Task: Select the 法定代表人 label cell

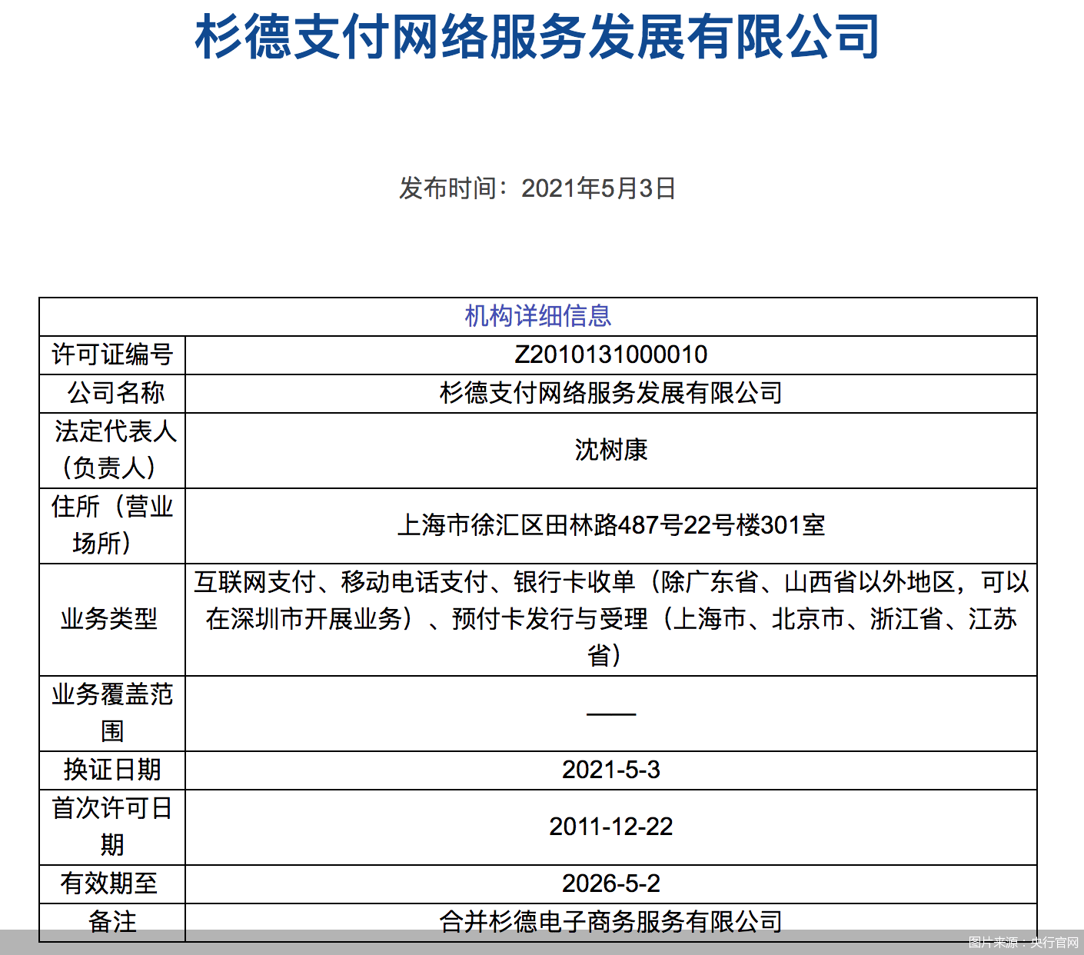Action: [112, 450]
